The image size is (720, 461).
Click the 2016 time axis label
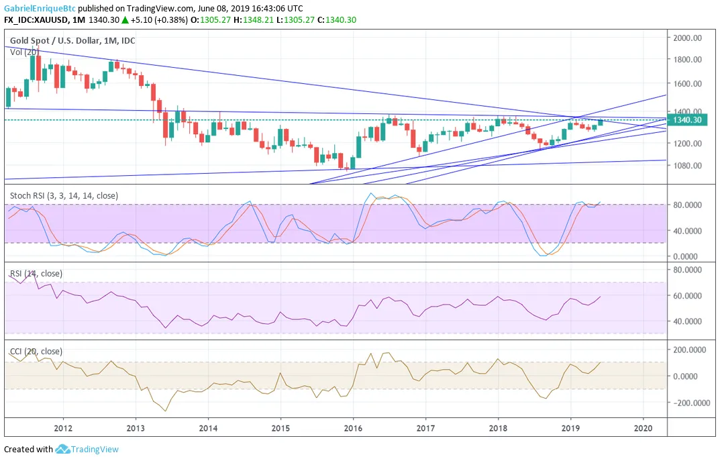[x=353, y=428]
